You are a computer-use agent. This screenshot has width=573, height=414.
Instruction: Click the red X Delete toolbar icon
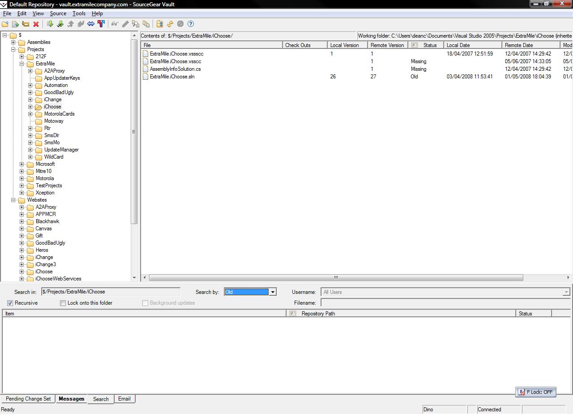coord(36,24)
